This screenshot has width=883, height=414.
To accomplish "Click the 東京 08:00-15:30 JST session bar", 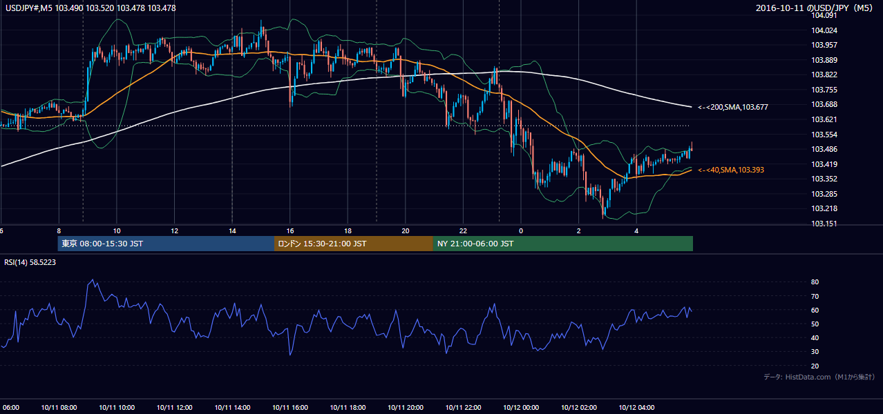I will click(166, 244).
